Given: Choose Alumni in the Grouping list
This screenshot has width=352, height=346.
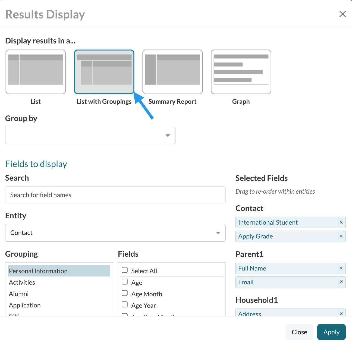Looking at the screenshot, I should pos(19,294).
